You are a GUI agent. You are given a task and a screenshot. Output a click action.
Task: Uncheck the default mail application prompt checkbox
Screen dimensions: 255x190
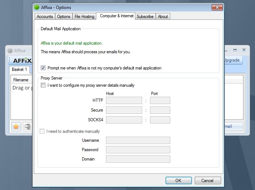coord(43,68)
